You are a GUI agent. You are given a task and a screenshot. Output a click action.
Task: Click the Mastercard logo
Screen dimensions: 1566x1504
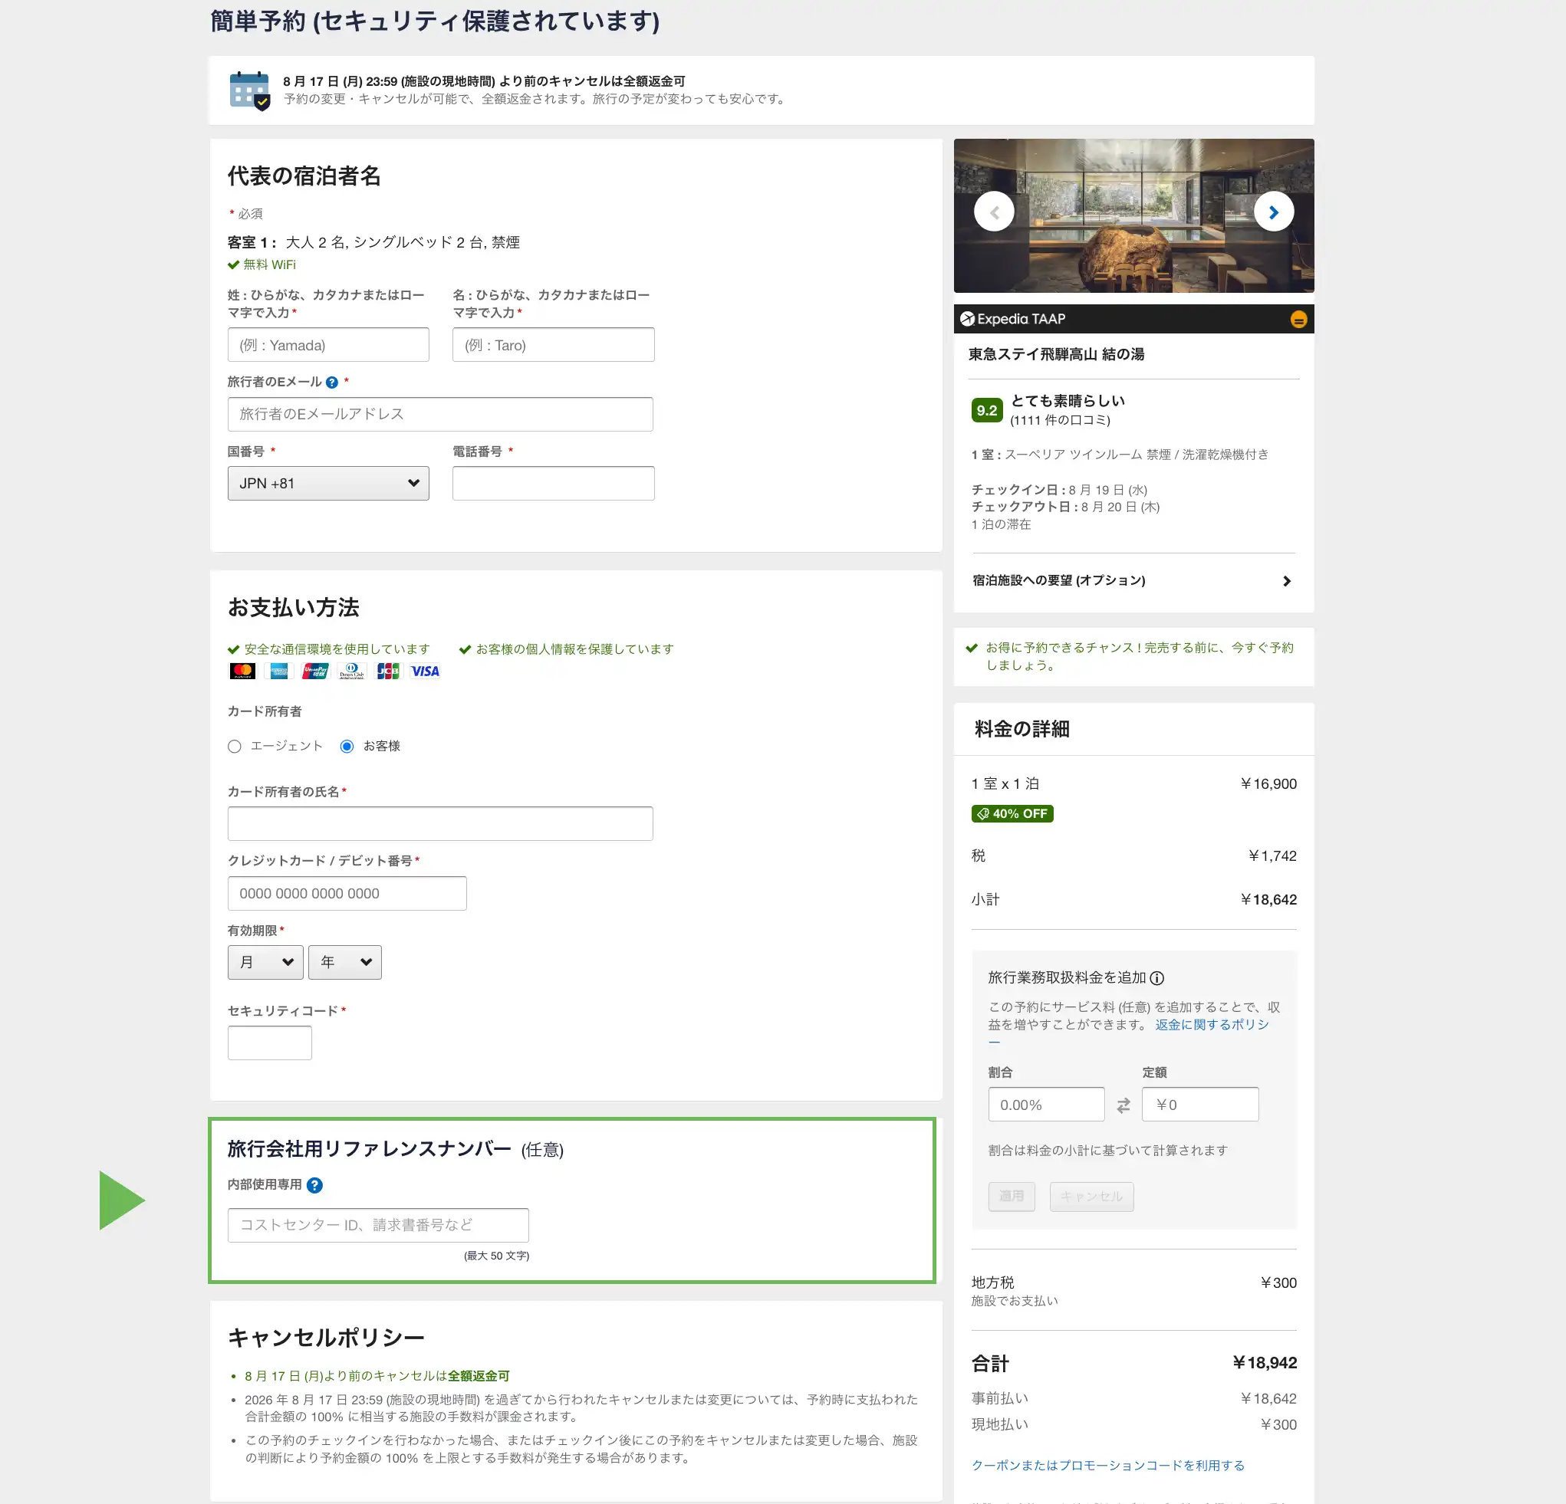tap(242, 671)
